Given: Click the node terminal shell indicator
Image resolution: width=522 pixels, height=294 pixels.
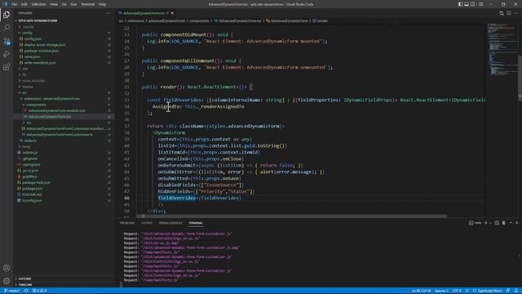Looking at the screenshot, I should tap(475, 223).
